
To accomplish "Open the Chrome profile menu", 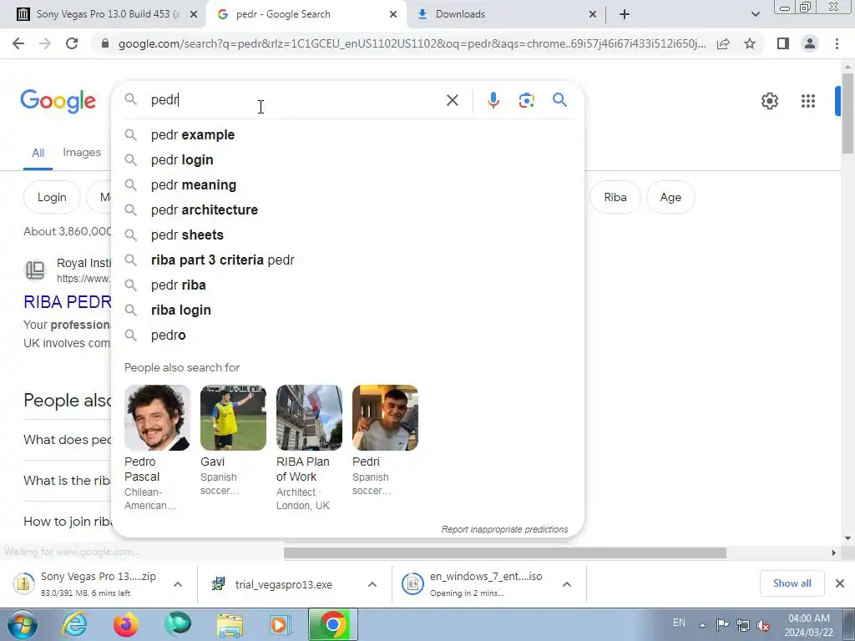I will (810, 43).
